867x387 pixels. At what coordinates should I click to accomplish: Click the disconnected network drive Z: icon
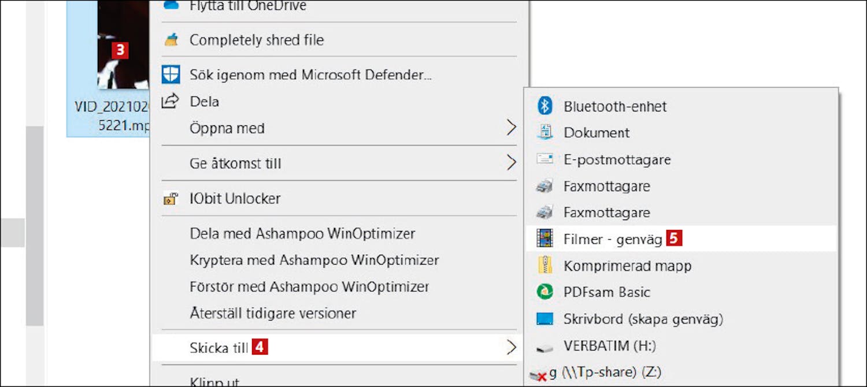click(538, 376)
